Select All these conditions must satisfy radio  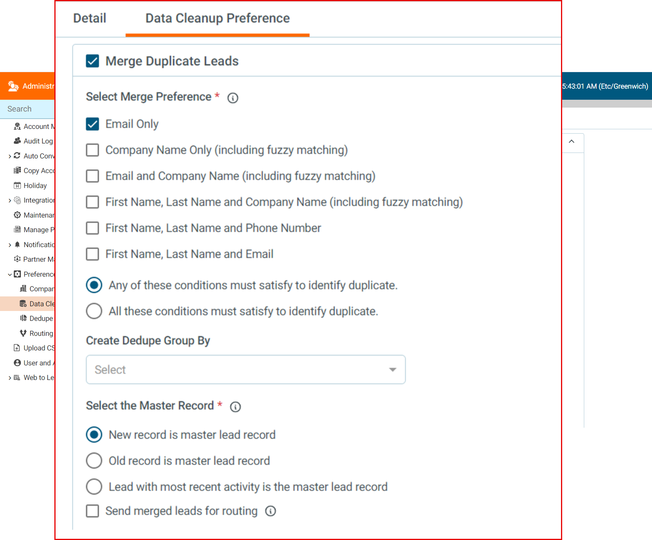94,311
